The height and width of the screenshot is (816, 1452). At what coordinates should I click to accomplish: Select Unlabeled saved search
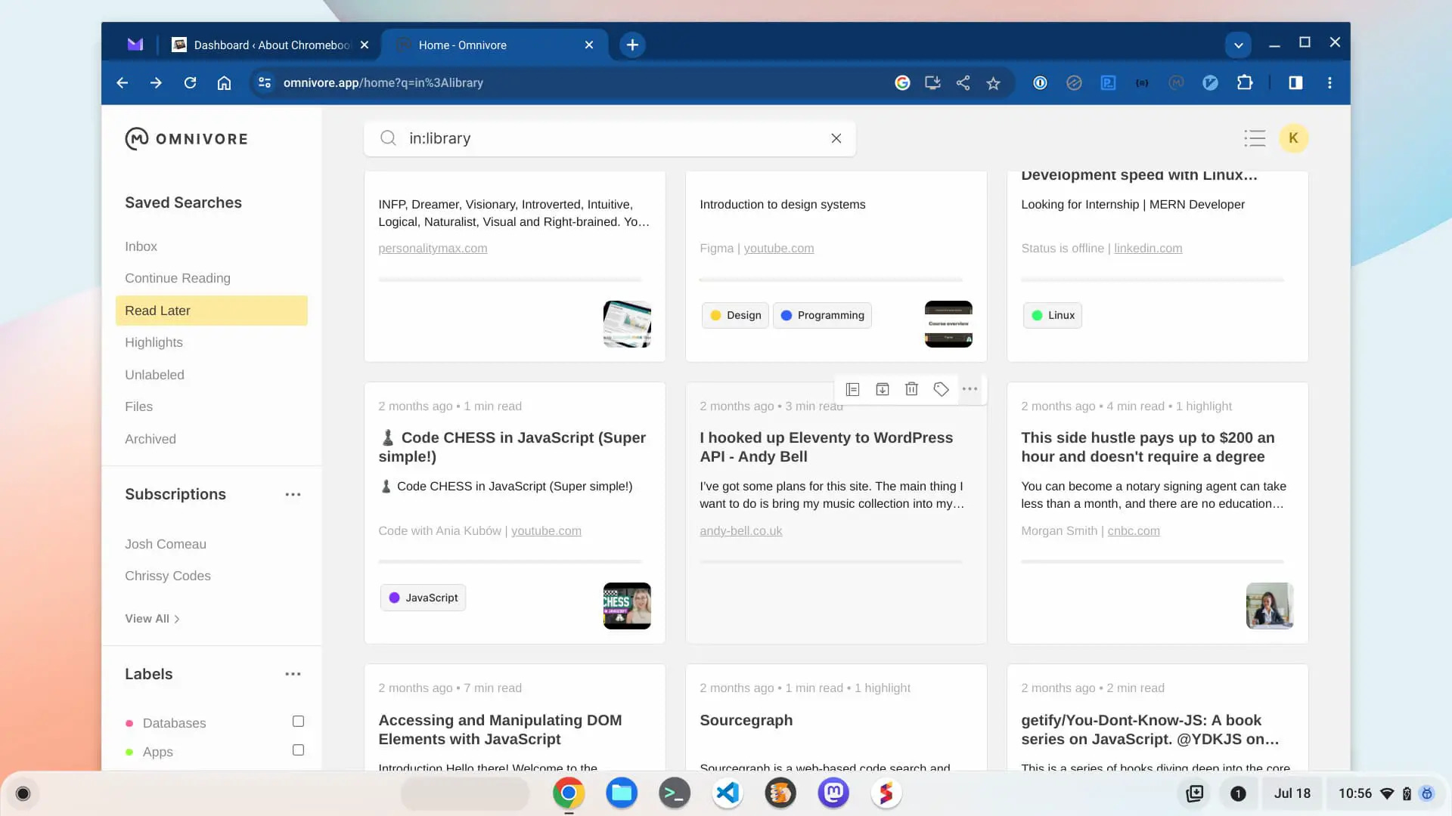pos(154,375)
